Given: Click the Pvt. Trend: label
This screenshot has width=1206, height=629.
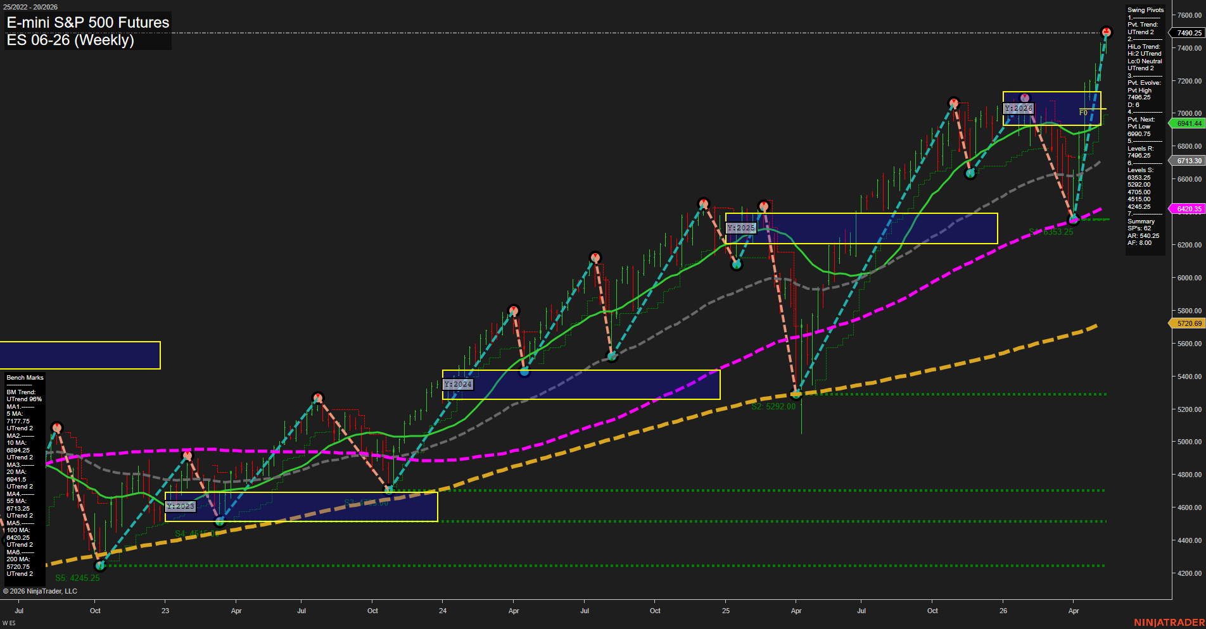Looking at the screenshot, I should 1143,25.
